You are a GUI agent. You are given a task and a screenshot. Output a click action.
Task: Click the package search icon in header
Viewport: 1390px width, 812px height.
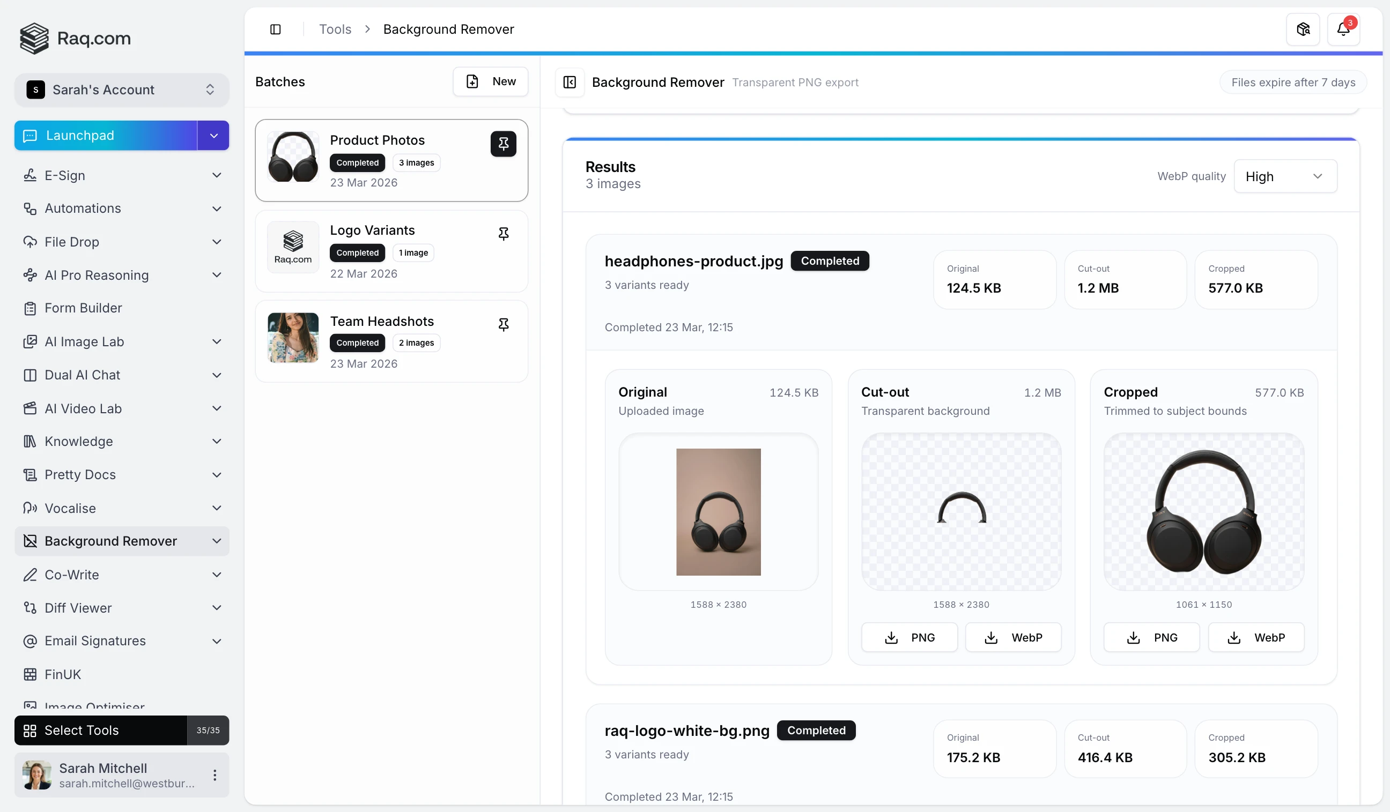(x=1303, y=29)
